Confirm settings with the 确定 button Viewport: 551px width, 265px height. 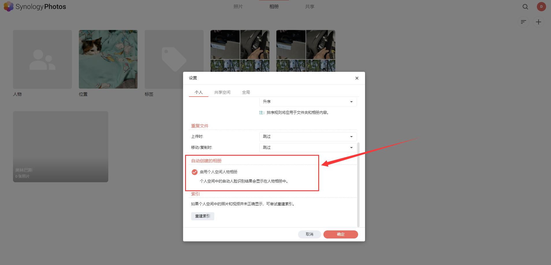tap(340, 234)
